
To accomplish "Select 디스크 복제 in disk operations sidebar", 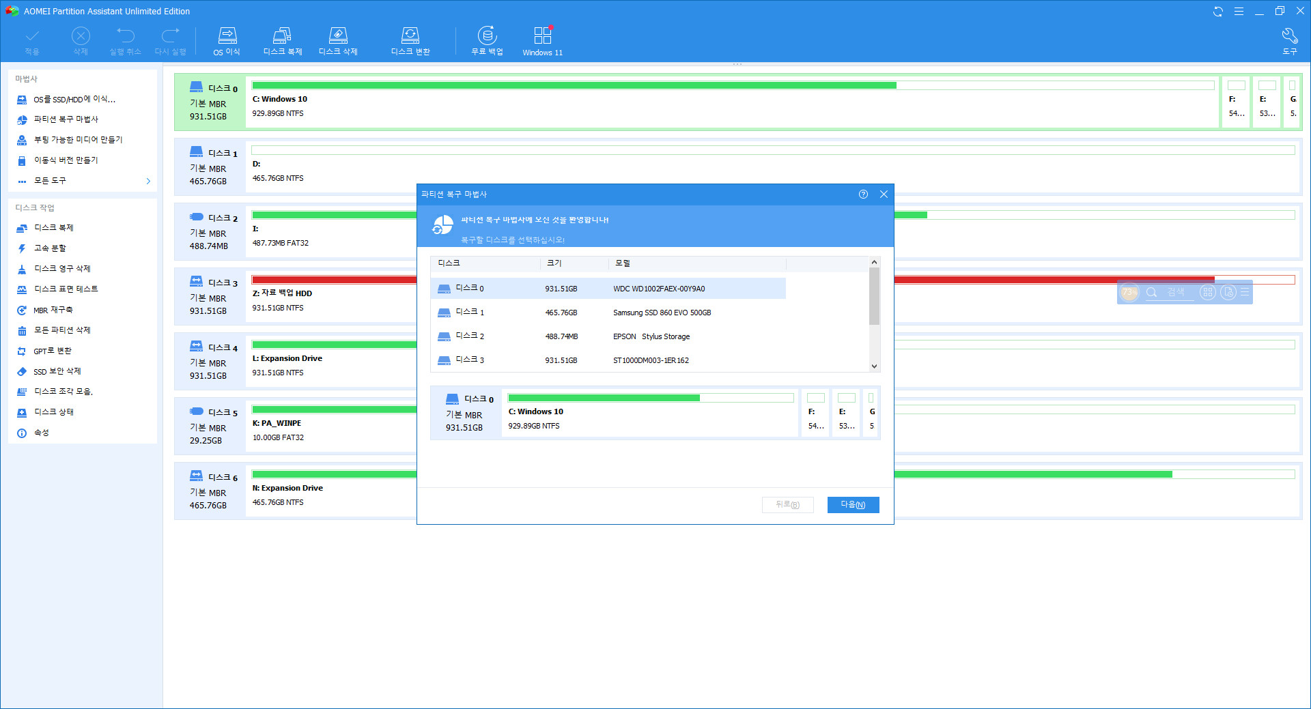I will (x=53, y=228).
